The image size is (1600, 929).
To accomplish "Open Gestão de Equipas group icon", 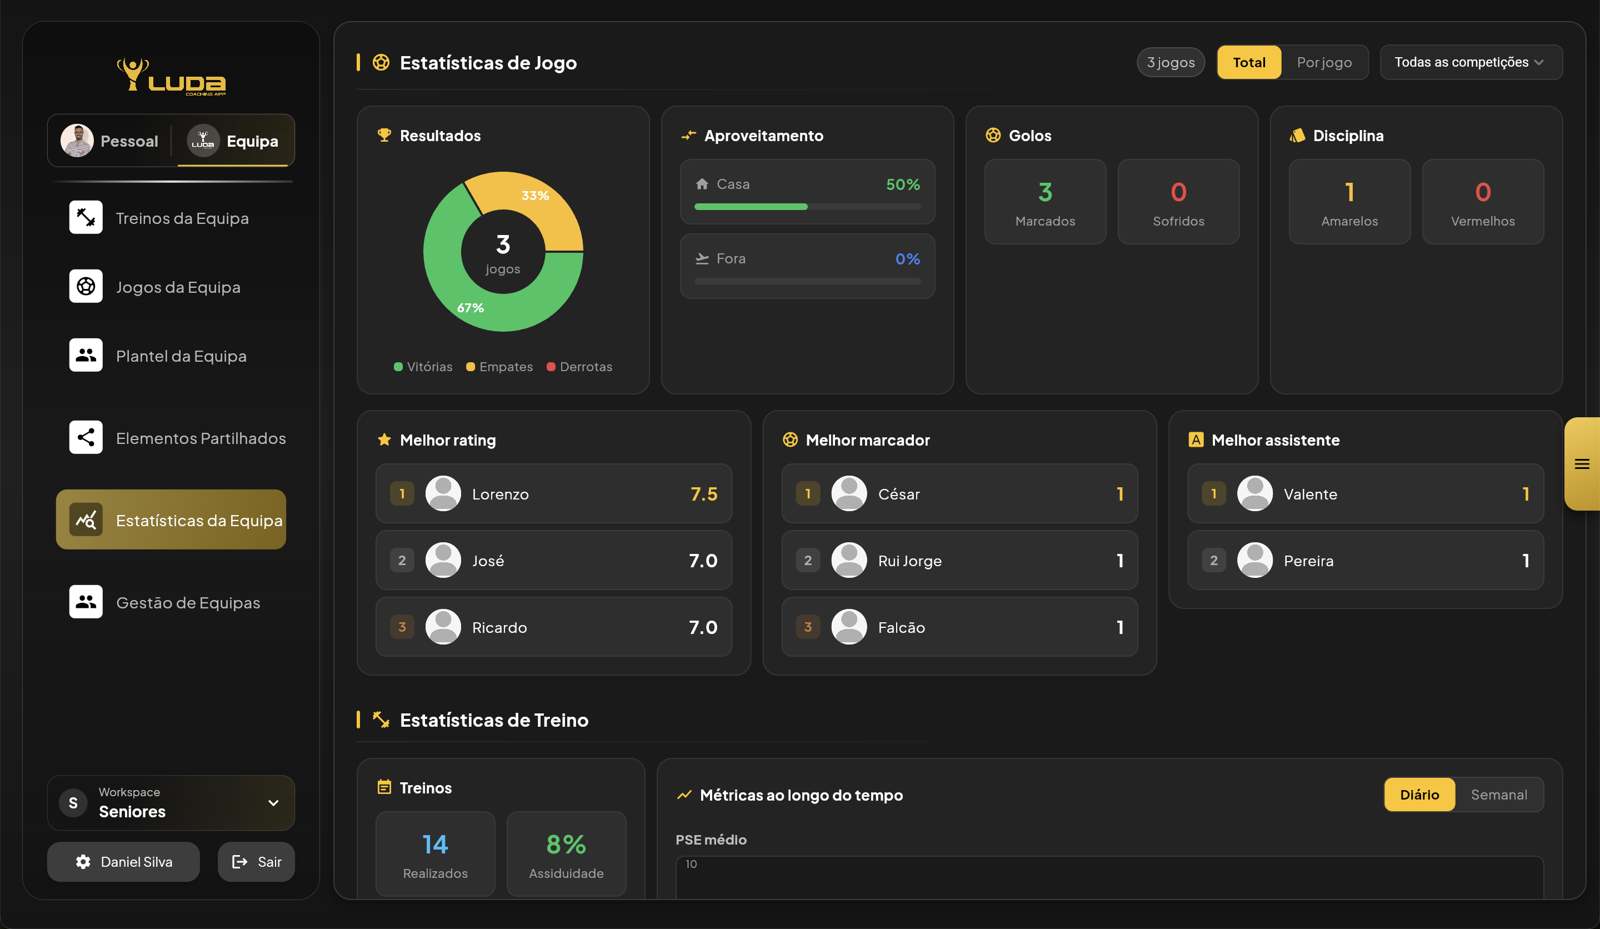I will click(x=86, y=602).
